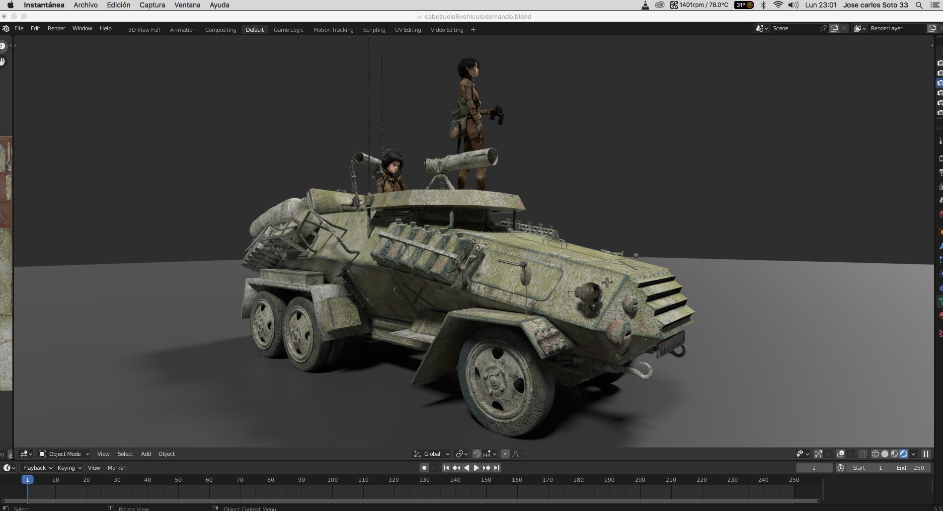The height and width of the screenshot is (511, 943).
Task: Open the timeline Marker menu
Action: point(116,468)
